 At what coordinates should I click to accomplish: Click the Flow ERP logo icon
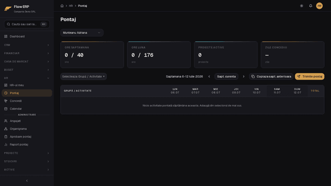coord(8,9)
